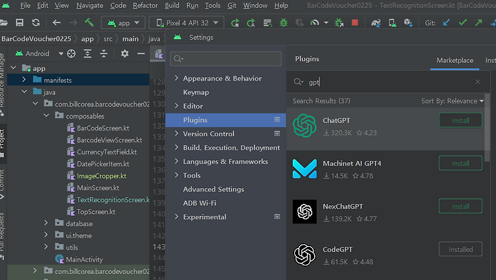Click Collapse All in Project panel
This screenshot has height=280, width=496.
point(104,54)
